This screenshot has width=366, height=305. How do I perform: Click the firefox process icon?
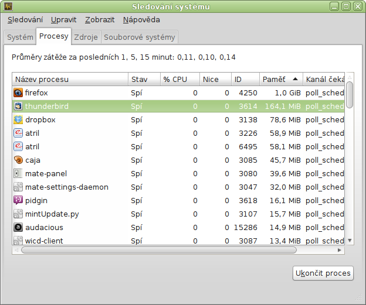point(18,92)
